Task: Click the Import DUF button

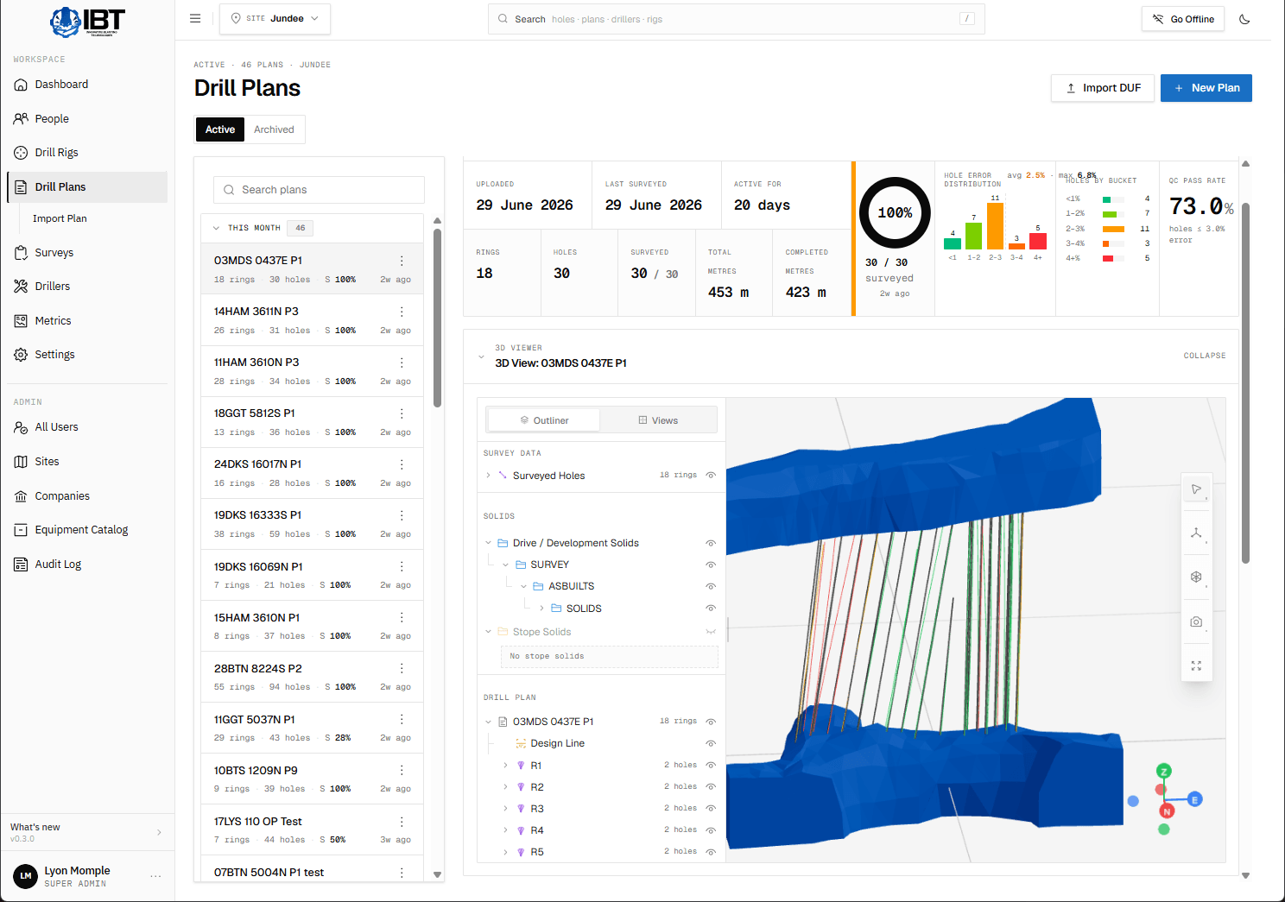Action: pos(1103,88)
